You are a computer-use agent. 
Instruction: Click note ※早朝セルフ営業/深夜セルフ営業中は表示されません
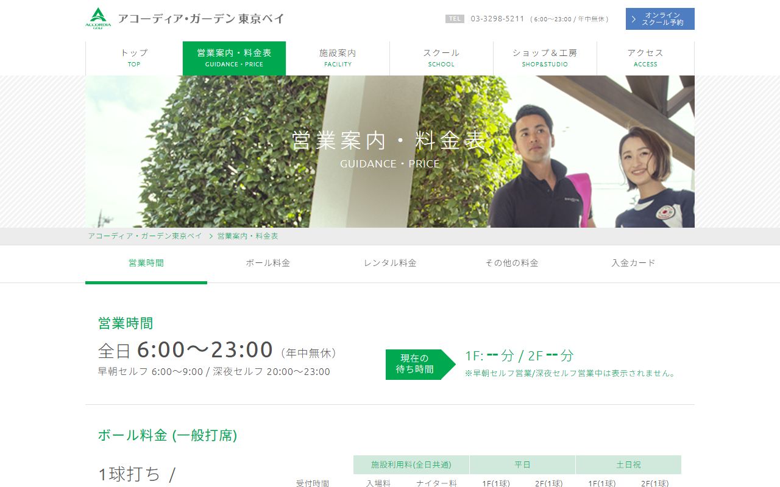tap(571, 373)
